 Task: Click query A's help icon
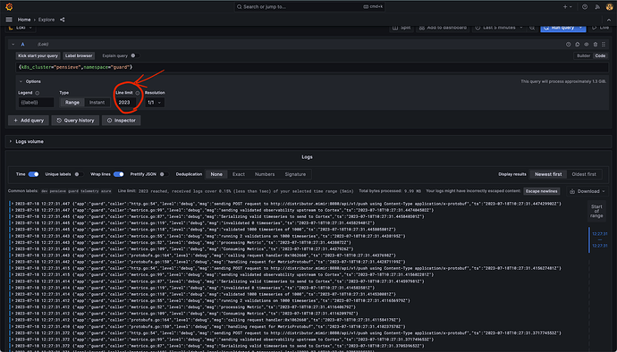[x=568, y=45]
